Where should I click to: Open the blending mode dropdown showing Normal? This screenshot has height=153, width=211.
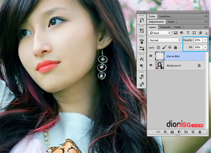(x=164, y=40)
